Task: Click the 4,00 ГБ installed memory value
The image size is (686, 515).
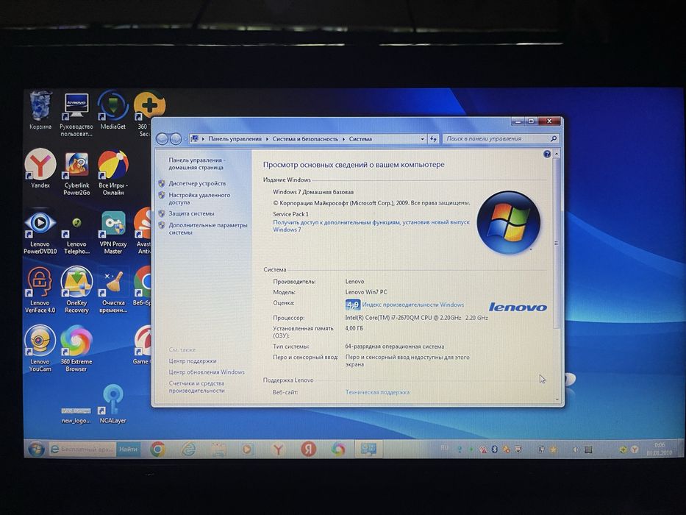Action: 354,328
